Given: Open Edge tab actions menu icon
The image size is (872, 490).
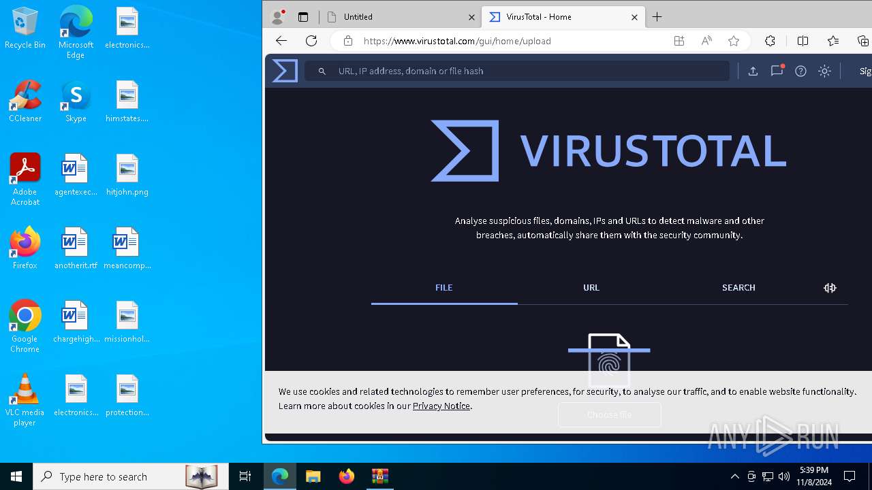Looking at the screenshot, I should 303,17.
